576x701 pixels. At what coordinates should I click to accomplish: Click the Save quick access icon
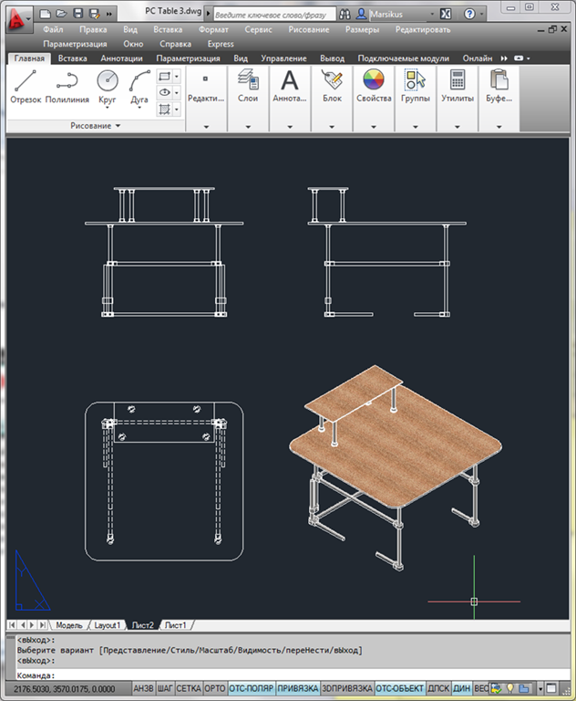click(78, 14)
